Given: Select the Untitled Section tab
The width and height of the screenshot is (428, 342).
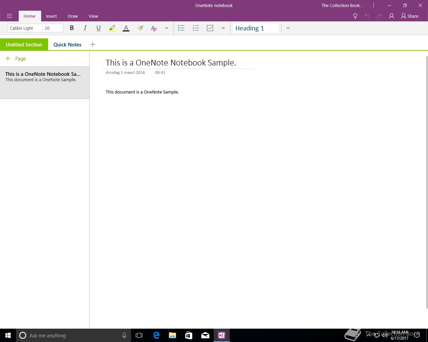Looking at the screenshot, I should point(24,44).
